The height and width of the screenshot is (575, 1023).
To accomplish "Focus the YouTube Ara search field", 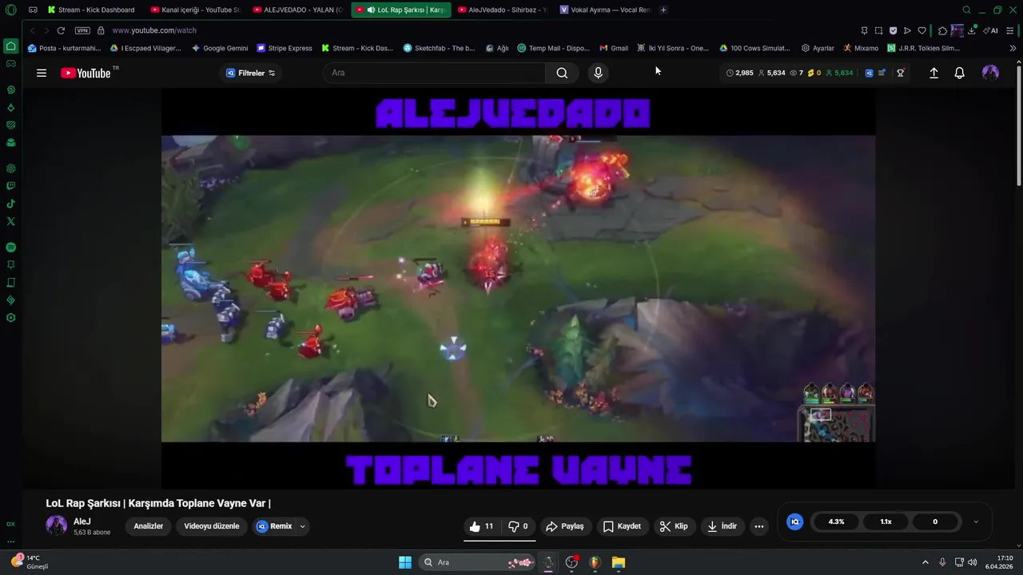I will [435, 73].
